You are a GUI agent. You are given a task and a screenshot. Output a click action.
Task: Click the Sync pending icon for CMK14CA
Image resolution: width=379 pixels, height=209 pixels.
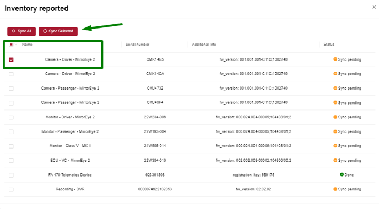point(335,74)
